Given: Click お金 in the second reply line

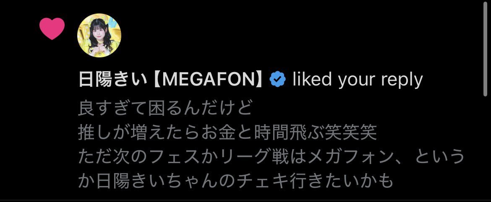Looking at the screenshot, I should coord(225,133).
